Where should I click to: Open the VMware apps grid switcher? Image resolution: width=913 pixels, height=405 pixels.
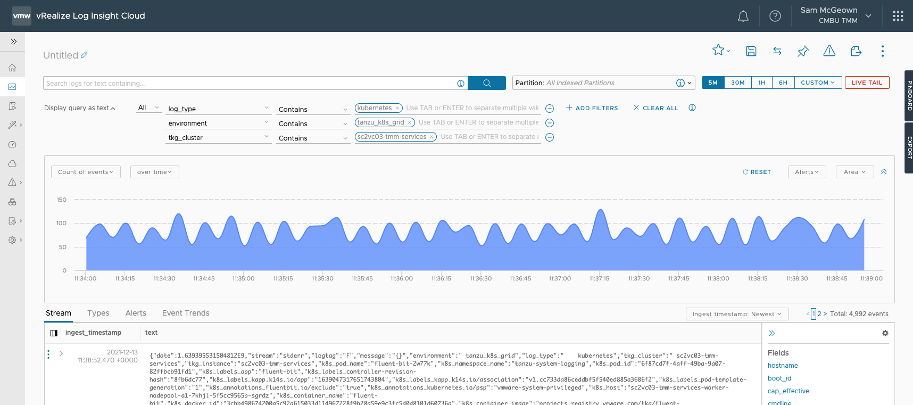click(898, 16)
